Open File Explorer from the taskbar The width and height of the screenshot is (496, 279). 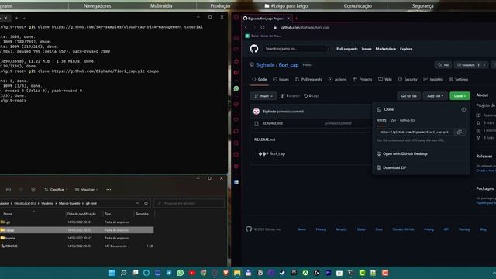pos(237,273)
